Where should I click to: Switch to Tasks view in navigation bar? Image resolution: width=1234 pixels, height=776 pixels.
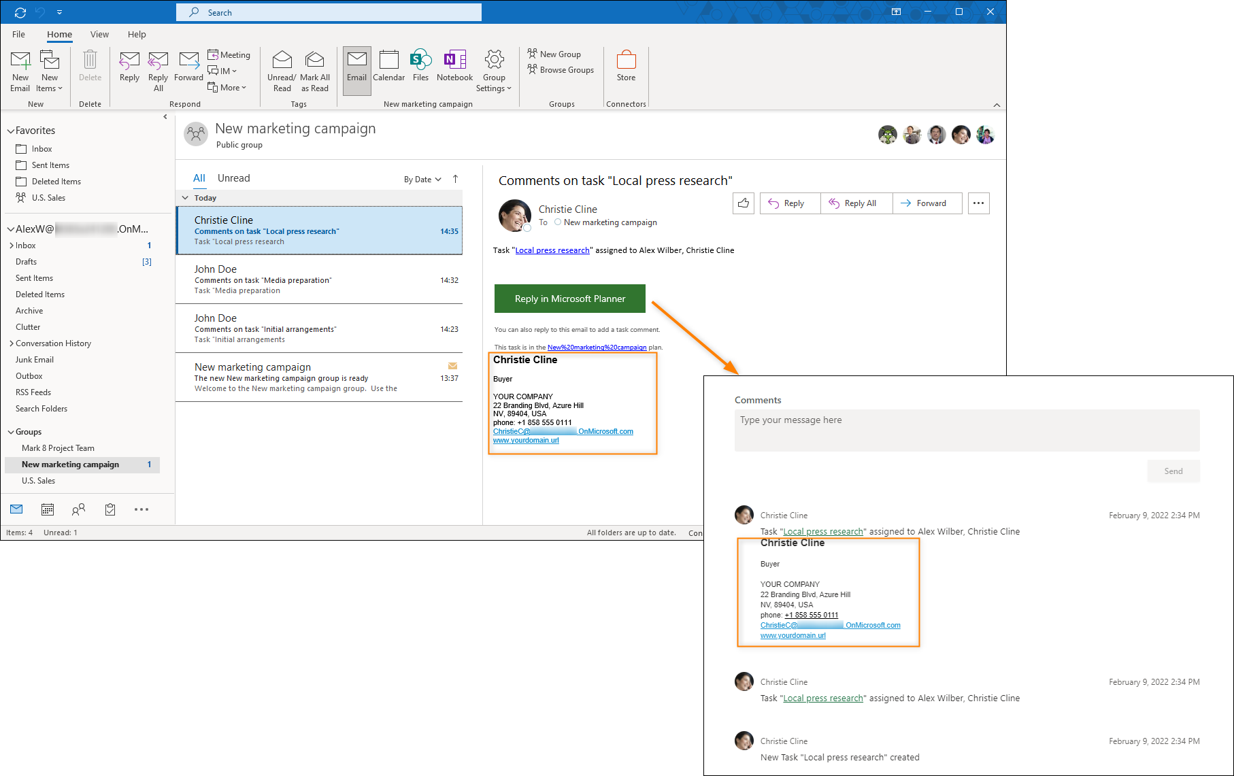pos(110,509)
